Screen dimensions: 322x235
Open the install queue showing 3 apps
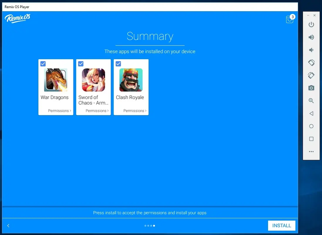coord(290,19)
